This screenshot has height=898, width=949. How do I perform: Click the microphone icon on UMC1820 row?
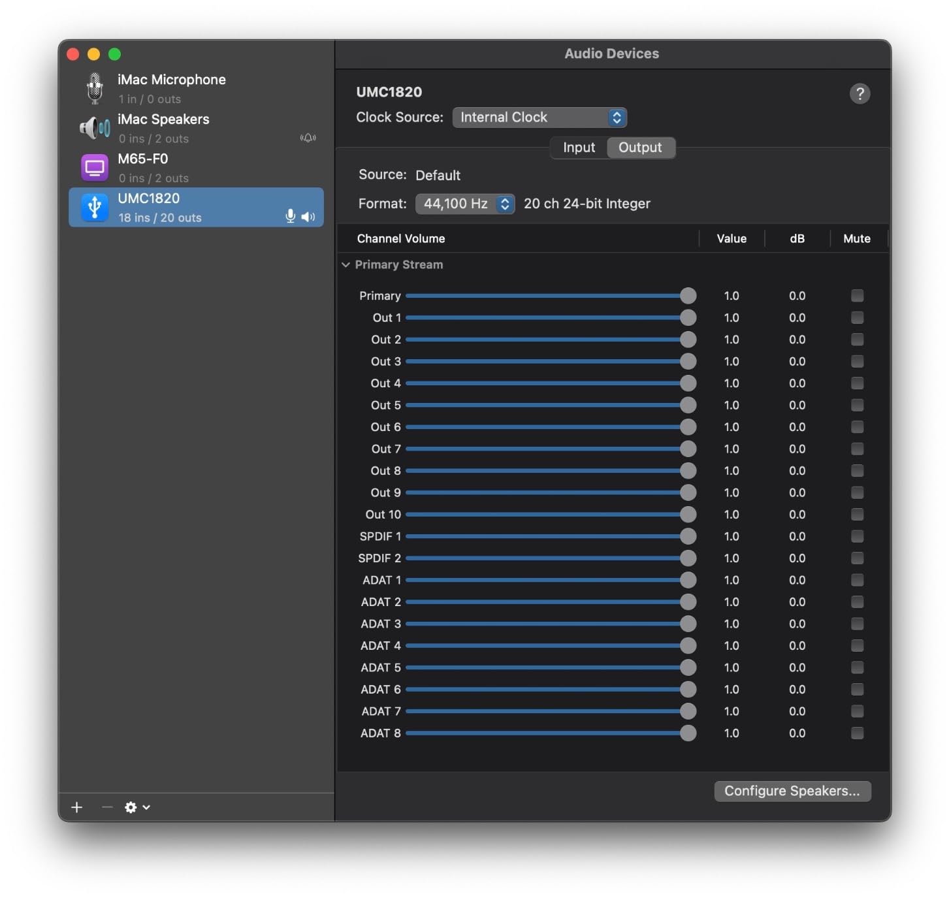pyautogui.click(x=291, y=216)
